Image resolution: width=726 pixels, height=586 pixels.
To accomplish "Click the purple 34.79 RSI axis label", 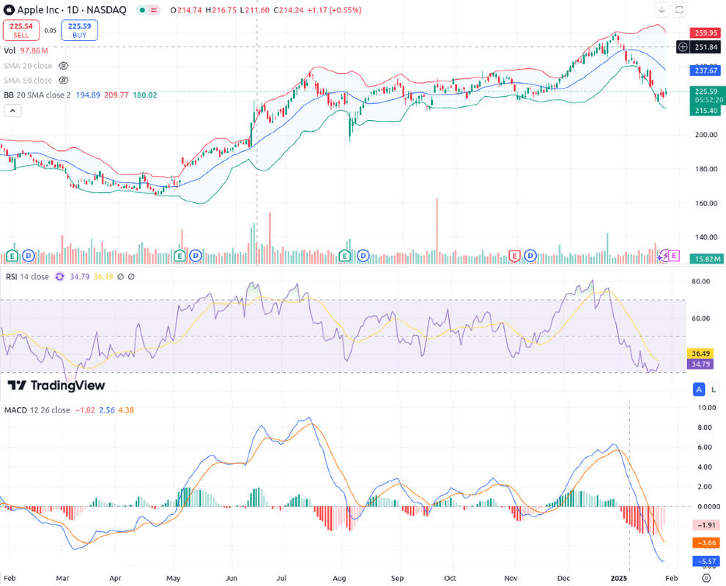I will 700,364.
